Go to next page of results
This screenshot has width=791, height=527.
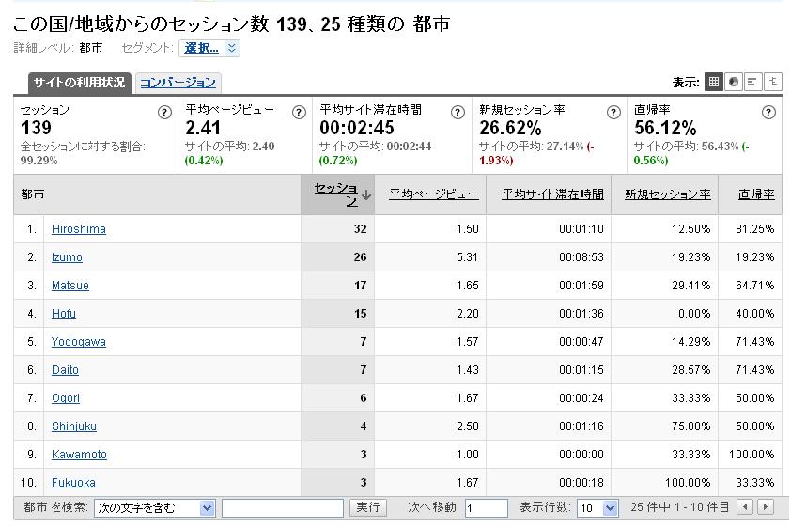(766, 507)
